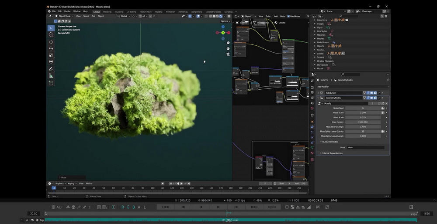Open the Object Mode dropdown
The height and width of the screenshot is (224, 437).
pyautogui.click(x=64, y=16)
